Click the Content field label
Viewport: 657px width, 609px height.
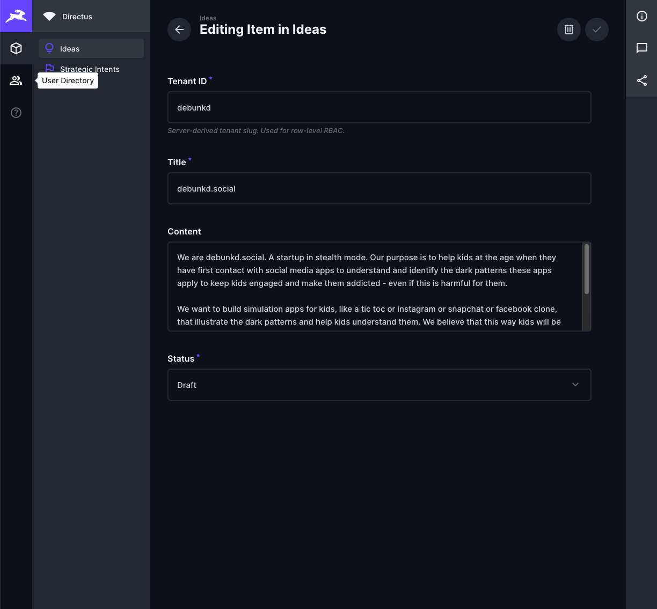click(184, 231)
